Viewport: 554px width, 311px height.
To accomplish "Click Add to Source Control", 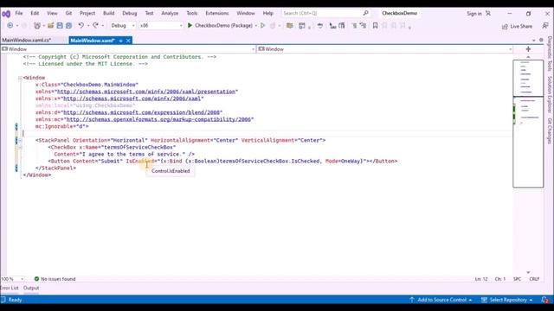I will pos(441,300).
